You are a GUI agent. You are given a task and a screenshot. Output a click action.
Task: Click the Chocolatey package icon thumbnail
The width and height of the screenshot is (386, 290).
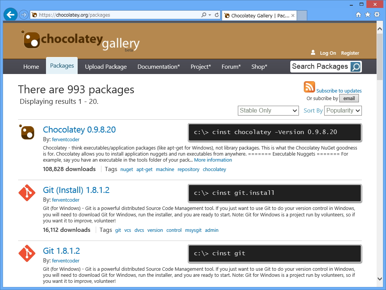click(x=27, y=132)
